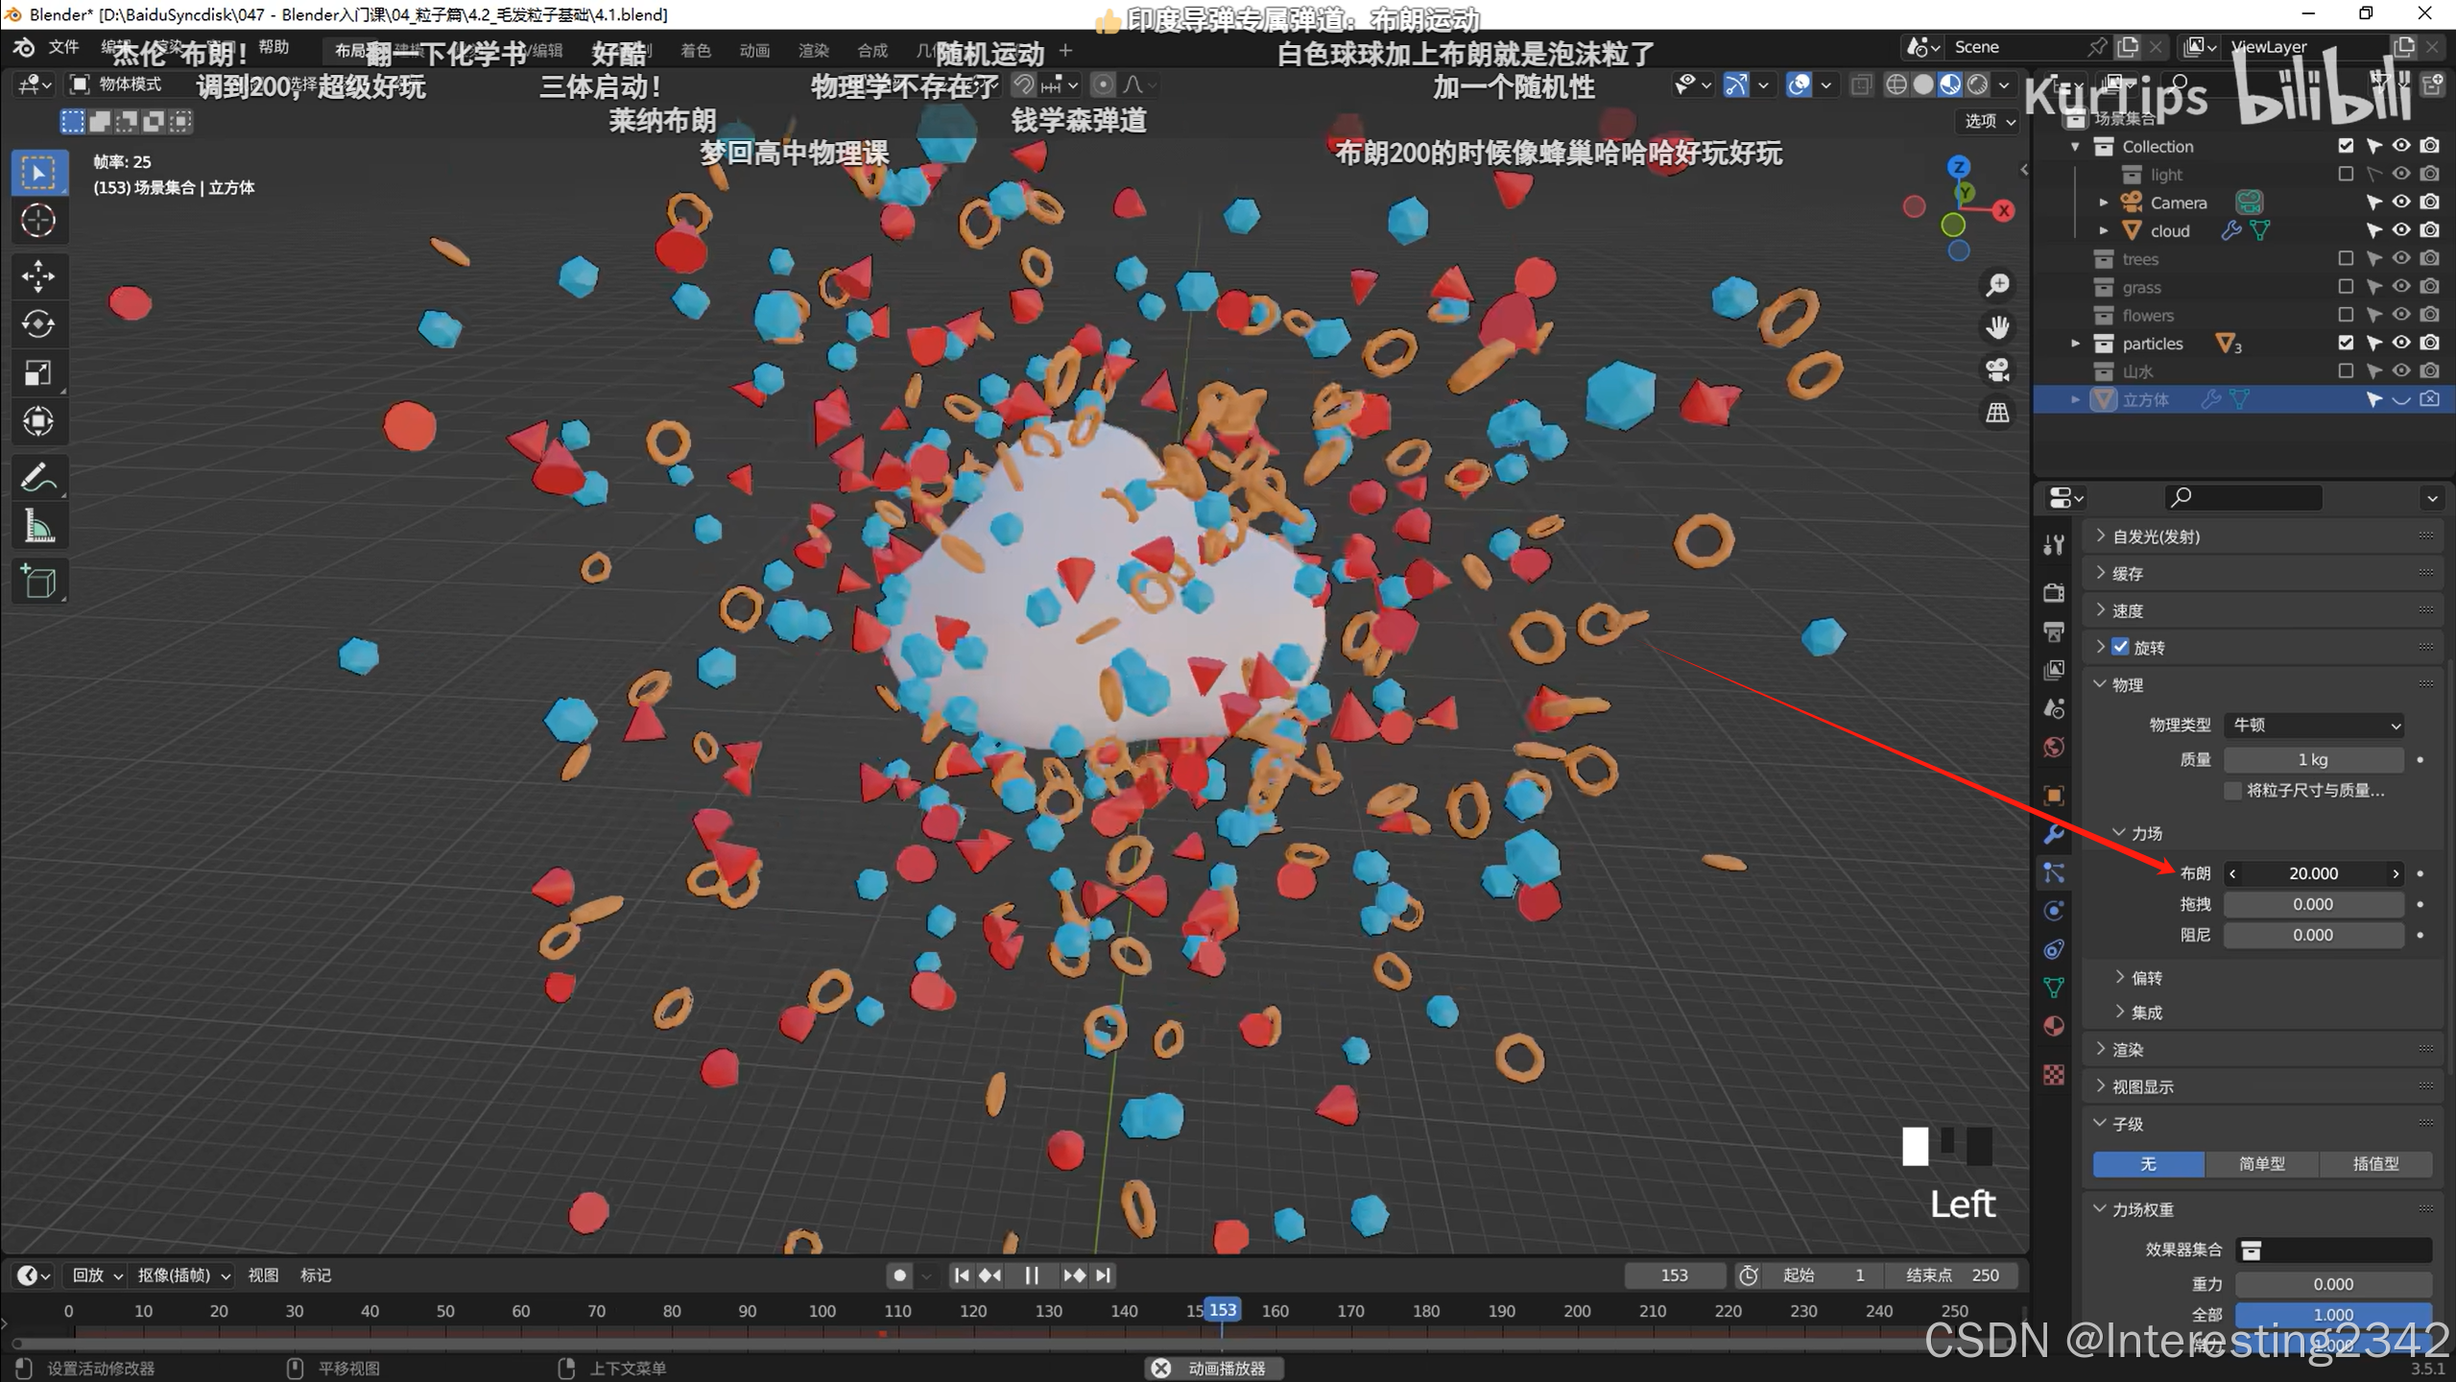Screen dimensions: 2456x1382
Task: Toggle camera view icon in viewport
Action: (x=1997, y=369)
